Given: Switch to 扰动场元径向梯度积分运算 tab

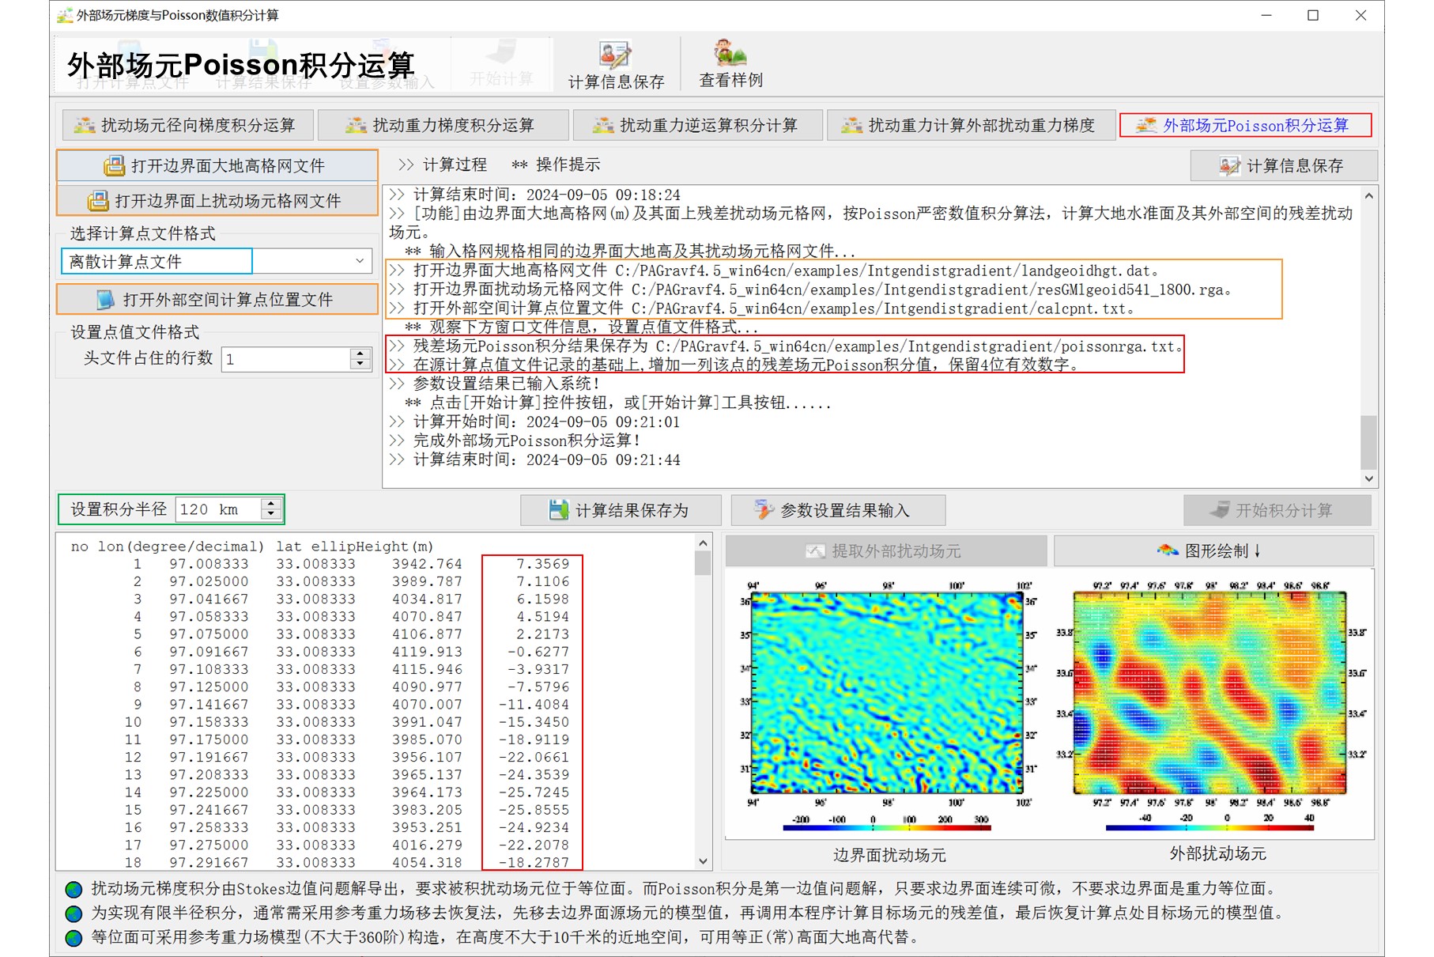Looking at the screenshot, I should [188, 125].
